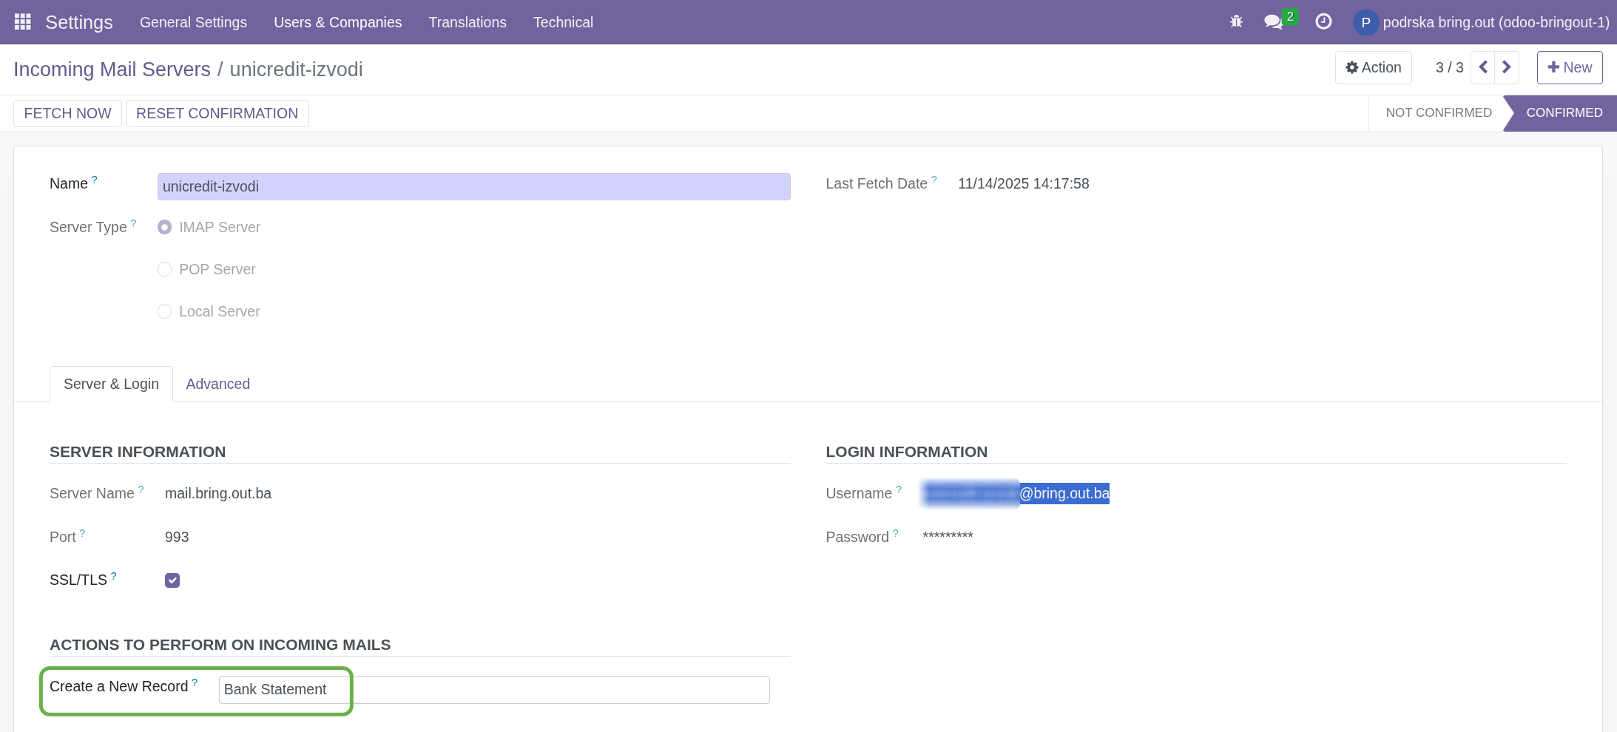Viewport: 1617px width, 732px height.
Task: Click the Name input field
Action: pos(473,187)
